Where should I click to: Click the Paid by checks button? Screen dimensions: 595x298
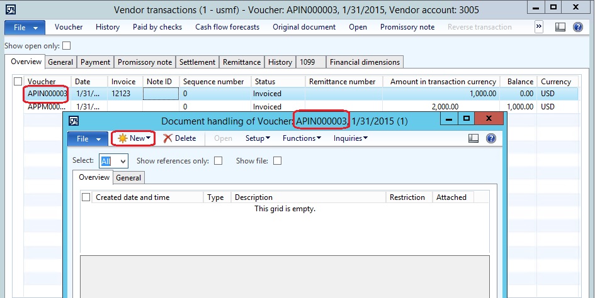point(157,27)
